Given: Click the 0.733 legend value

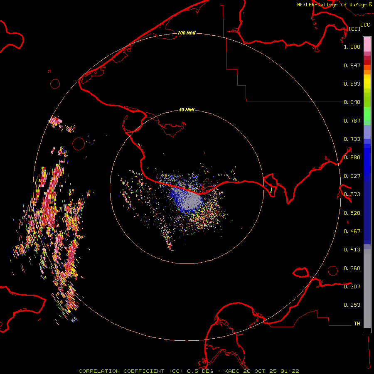Looking at the screenshot, I should point(352,139).
